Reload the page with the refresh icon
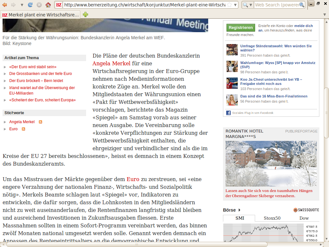Screen dimensions: 329x247 pyautogui.click(x=30, y=5)
